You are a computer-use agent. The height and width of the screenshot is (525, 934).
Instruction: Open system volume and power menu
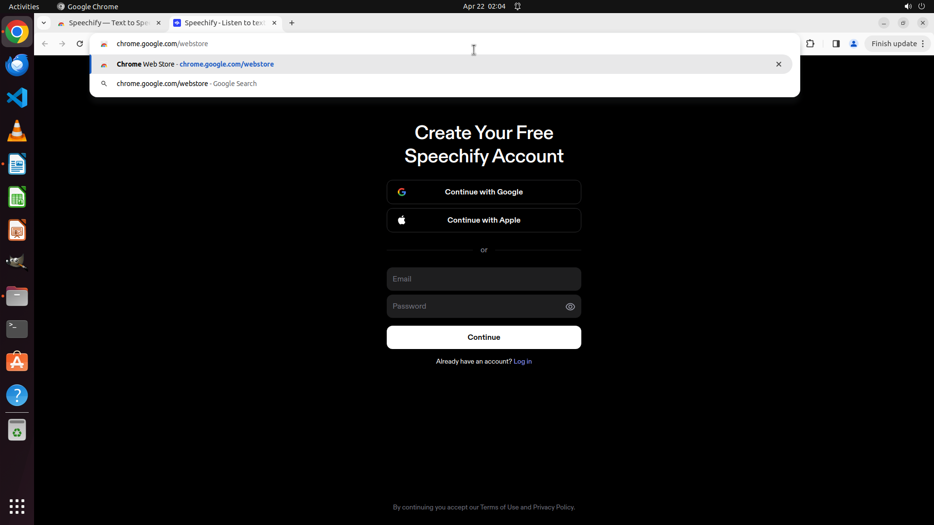(x=914, y=6)
